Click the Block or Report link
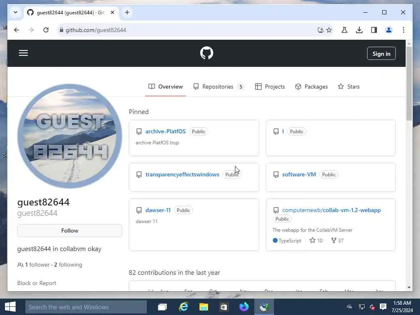Viewport: 420px width, 315px height. click(37, 283)
